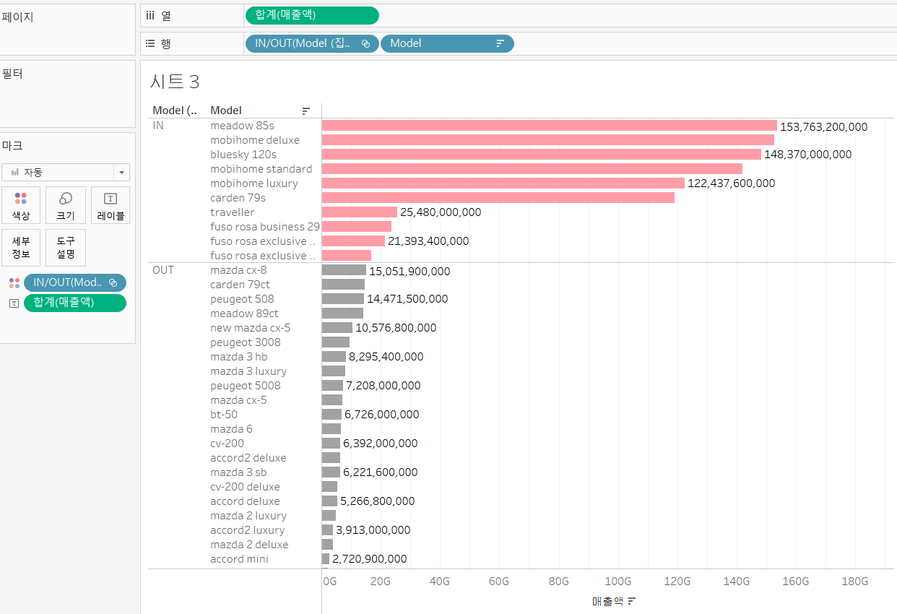Click rows shelf icon next to 행
This screenshot has width=897, height=614.
coord(151,43)
